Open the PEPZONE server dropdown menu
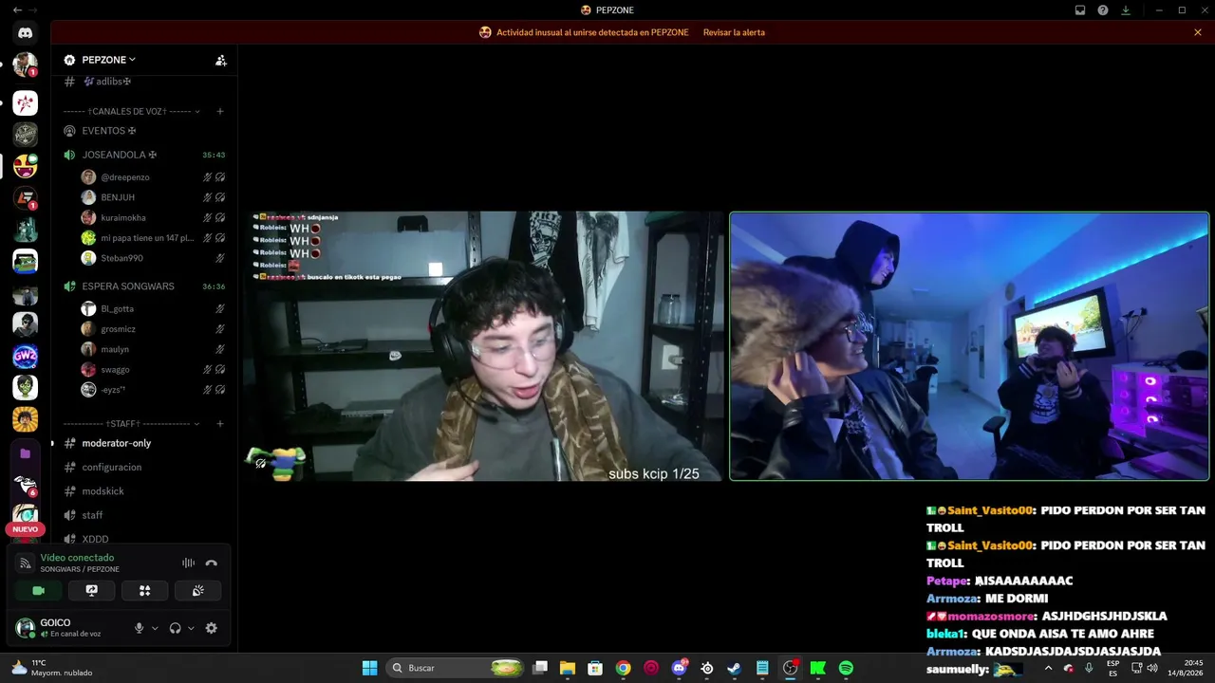The width and height of the screenshot is (1215, 683). [108, 60]
